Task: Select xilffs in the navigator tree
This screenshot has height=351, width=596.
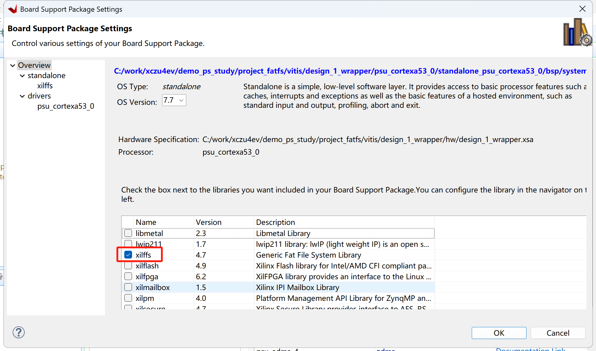Action: [x=45, y=86]
